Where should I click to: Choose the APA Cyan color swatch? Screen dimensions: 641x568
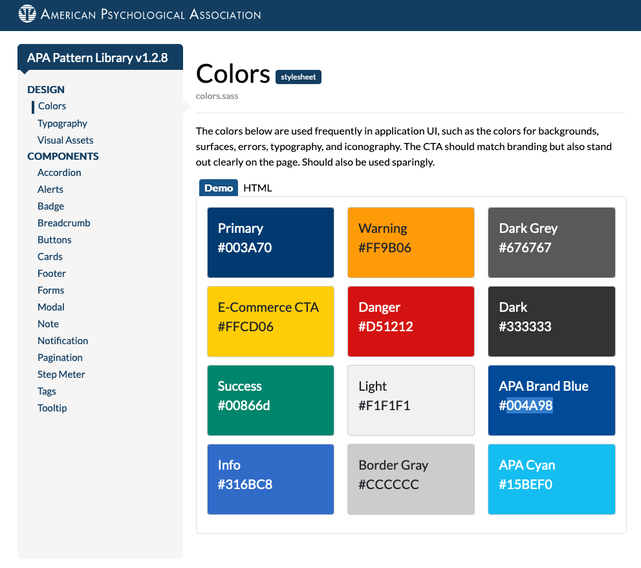[551, 479]
